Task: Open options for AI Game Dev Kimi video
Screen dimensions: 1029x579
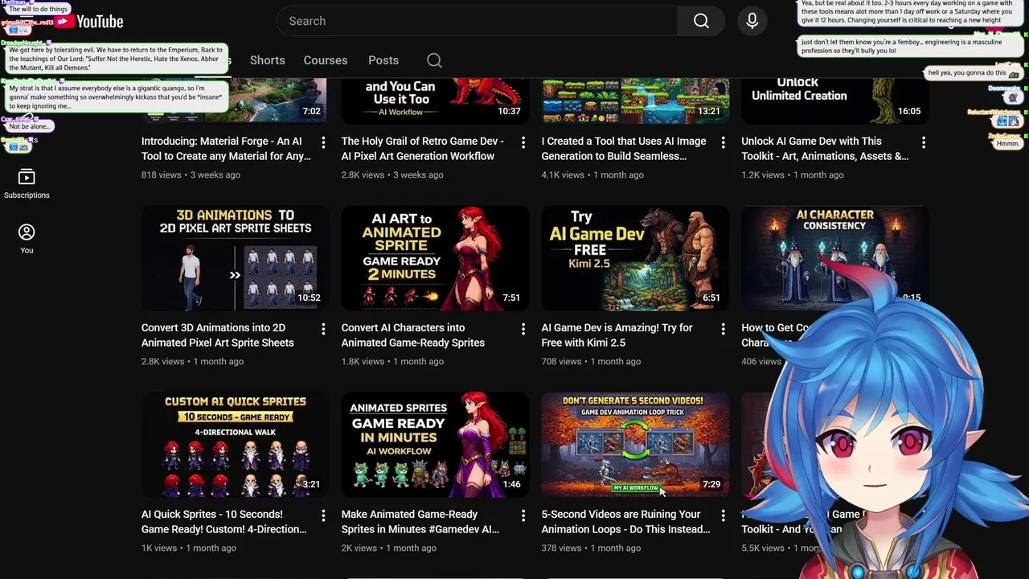Action: click(x=723, y=329)
